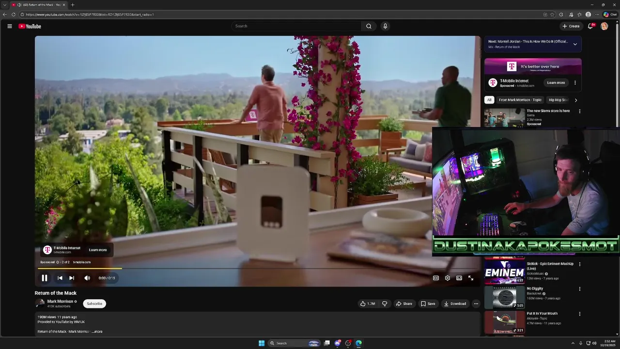Viewport: 620px width, 349px height.
Task: Open the t-mobile.com link beside Sponsored
Action: 82,262
